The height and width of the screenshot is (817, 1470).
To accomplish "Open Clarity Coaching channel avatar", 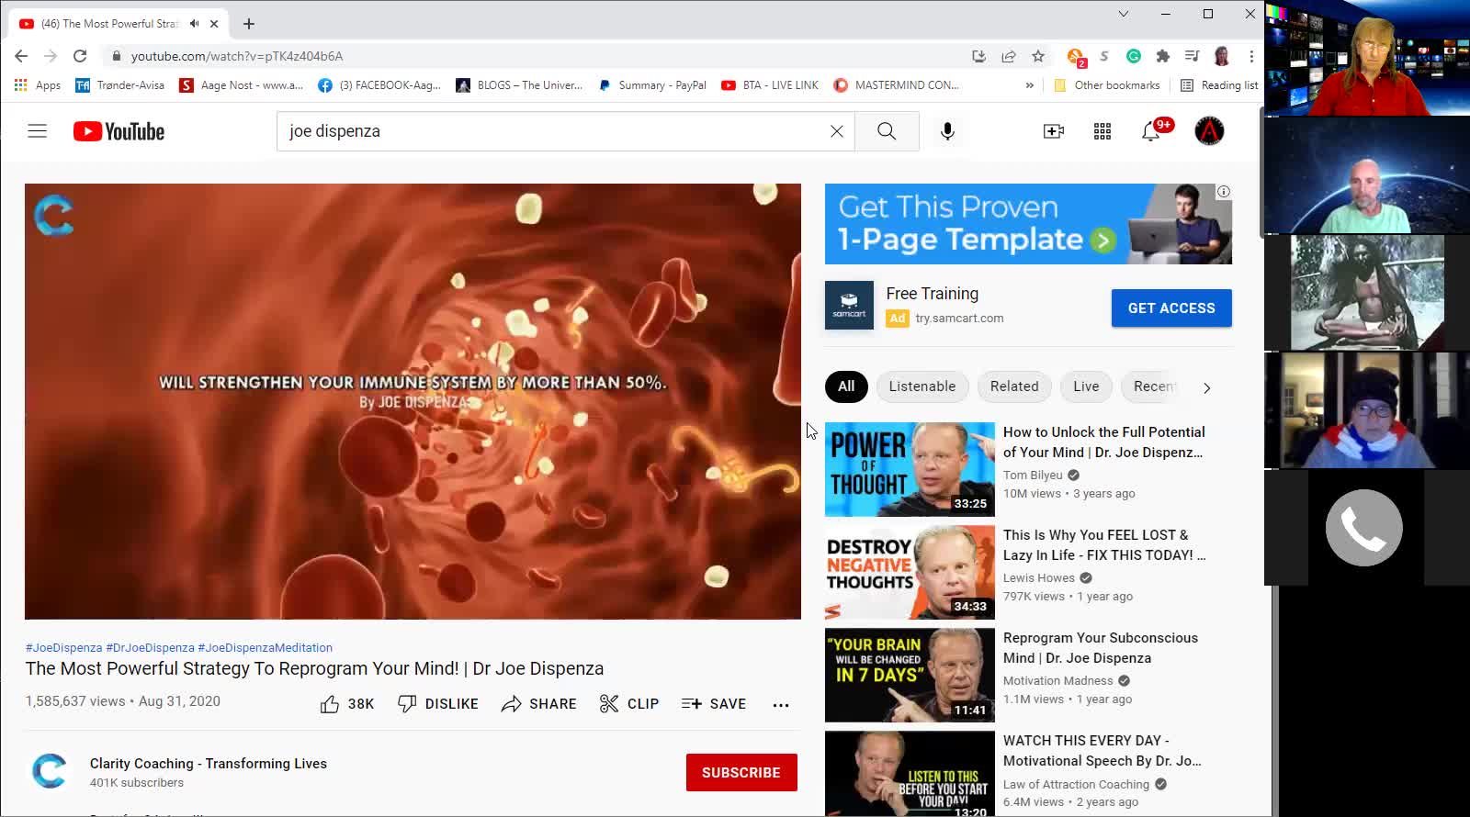I will tap(50, 772).
